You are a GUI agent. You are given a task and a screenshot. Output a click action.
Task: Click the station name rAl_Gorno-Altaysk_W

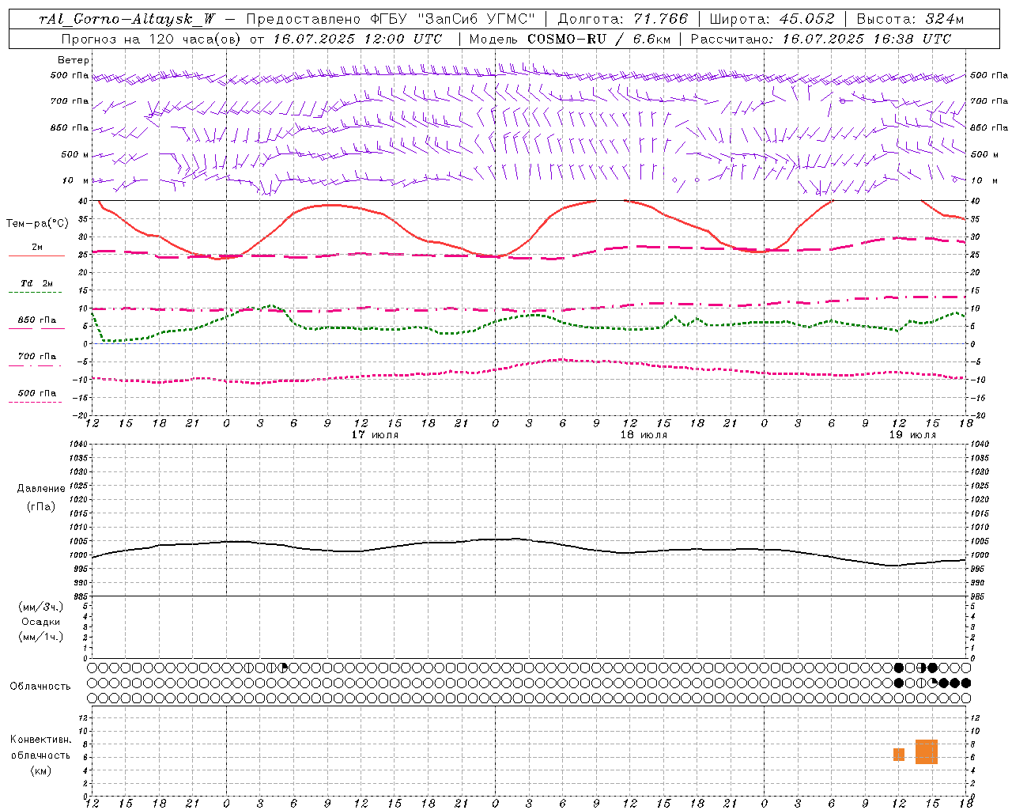(x=126, y=19)
